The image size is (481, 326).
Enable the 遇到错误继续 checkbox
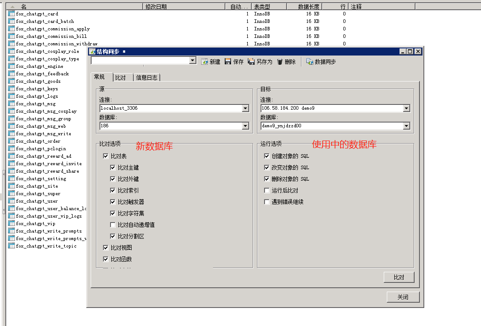[x=267, y=202]
